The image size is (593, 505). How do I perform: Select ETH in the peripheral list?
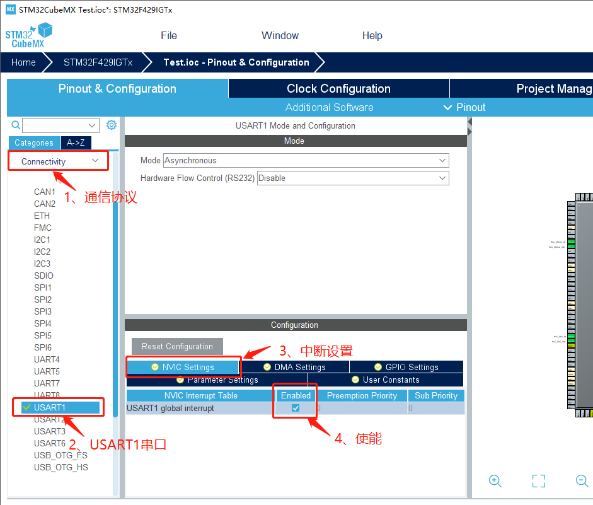pyautogui.click(x=42, y=216)
